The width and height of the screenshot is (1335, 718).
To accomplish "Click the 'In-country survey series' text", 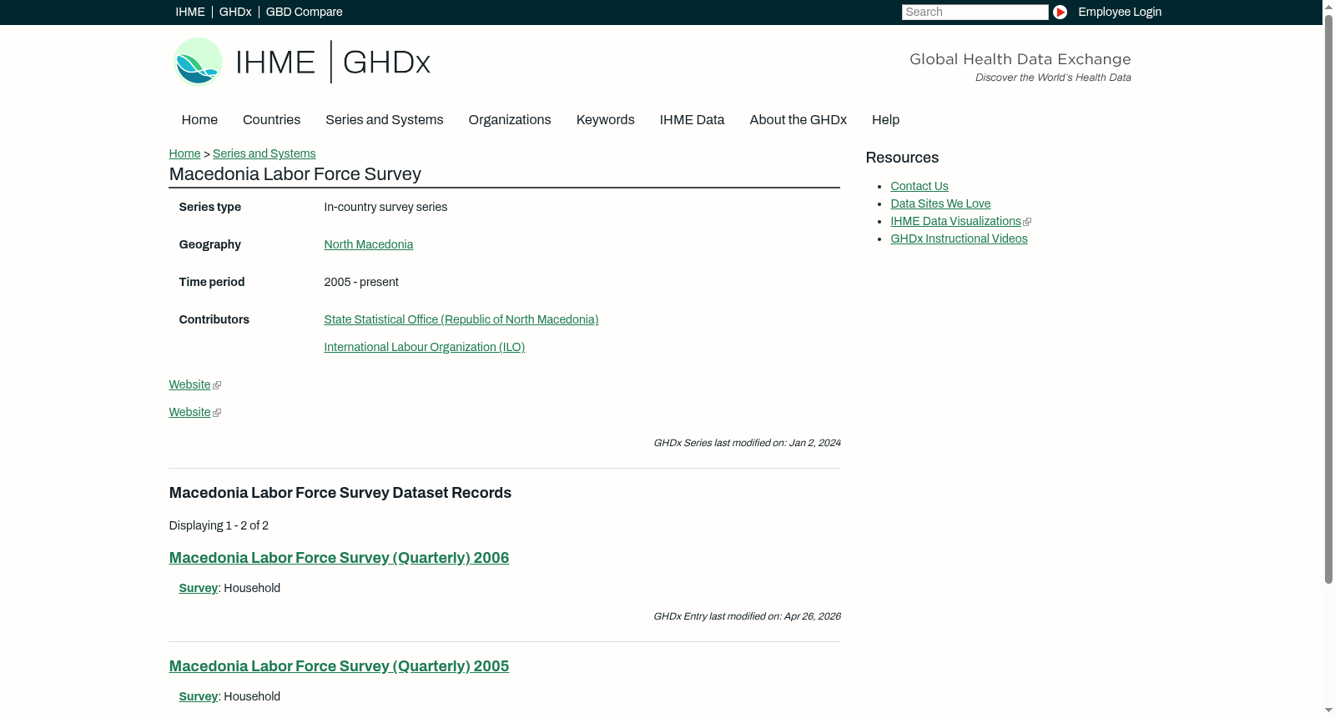I will point(385,207).
